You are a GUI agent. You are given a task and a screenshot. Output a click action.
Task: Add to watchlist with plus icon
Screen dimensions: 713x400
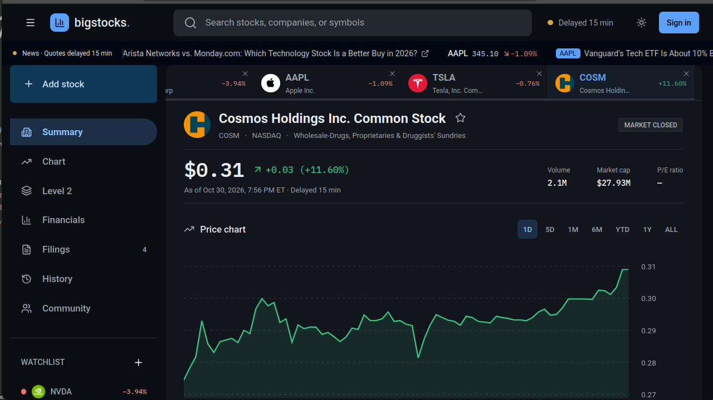(x=139, y=363)
